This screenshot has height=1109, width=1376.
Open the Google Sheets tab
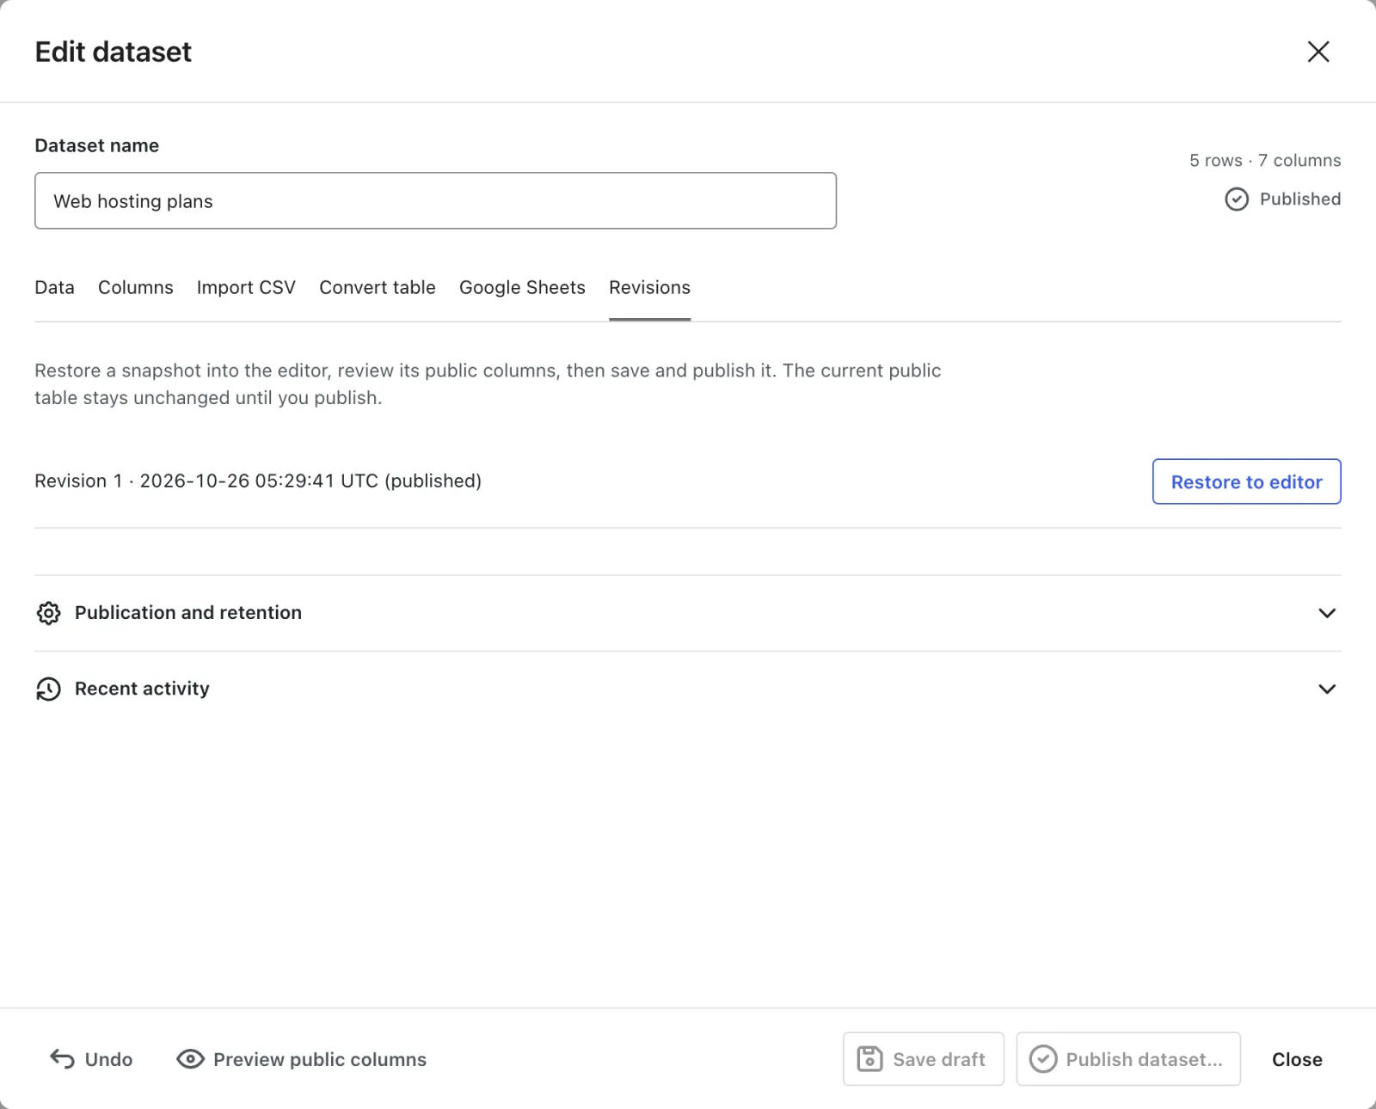pyautogui.click(x=522, y=287)
